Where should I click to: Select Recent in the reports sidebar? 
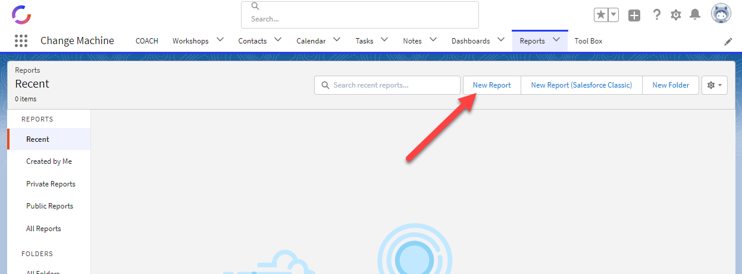pyautogui.click(x=49, y=139)
